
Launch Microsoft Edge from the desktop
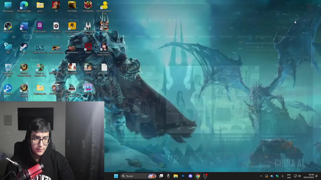tap(24, 7)
